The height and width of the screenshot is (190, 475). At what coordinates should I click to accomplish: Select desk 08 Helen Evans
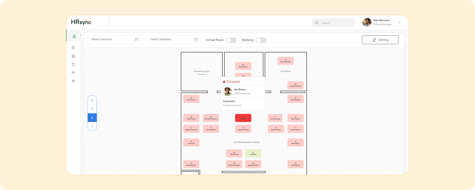tap(191, 118)
